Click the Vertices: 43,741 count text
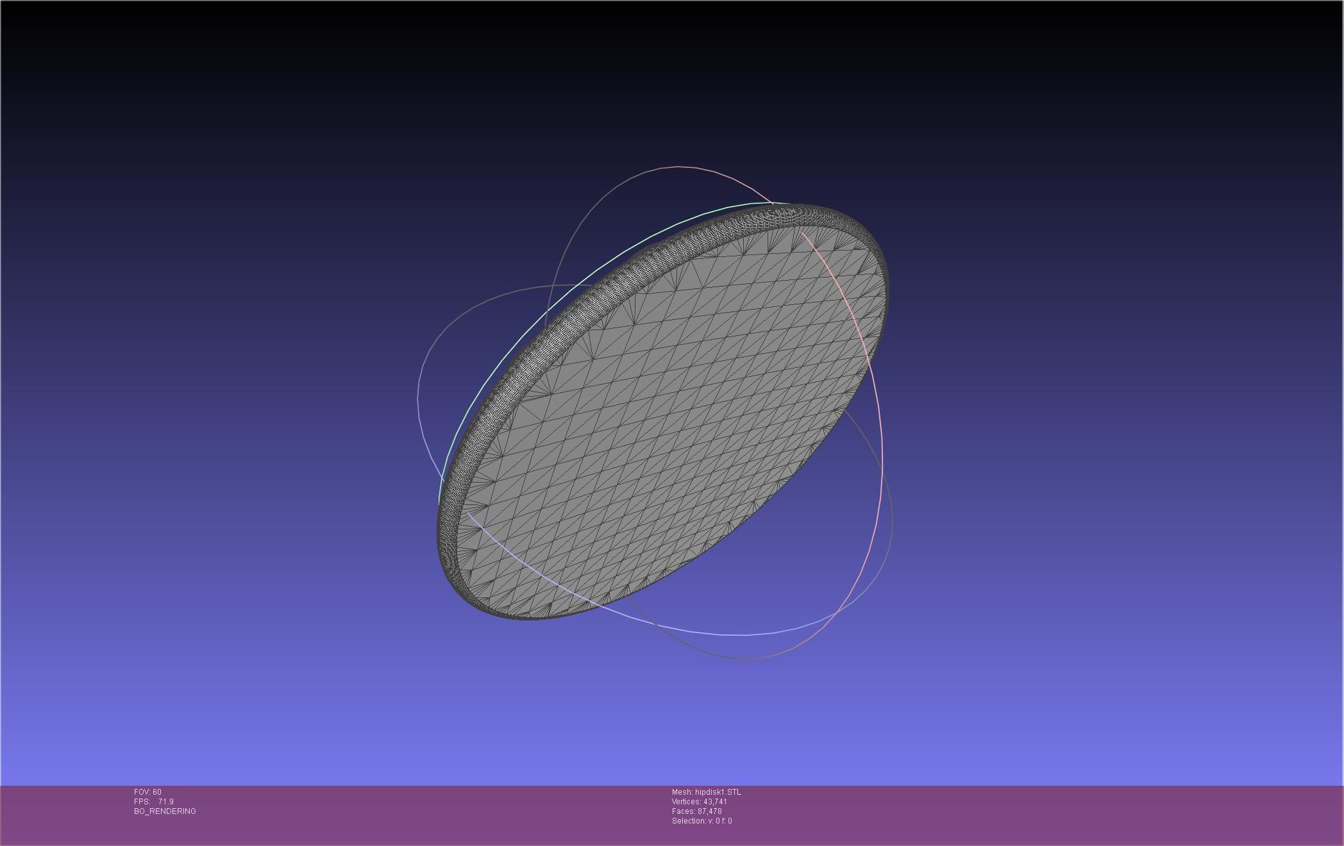This screenshot has width=1344, height=846. pos(699,802)
